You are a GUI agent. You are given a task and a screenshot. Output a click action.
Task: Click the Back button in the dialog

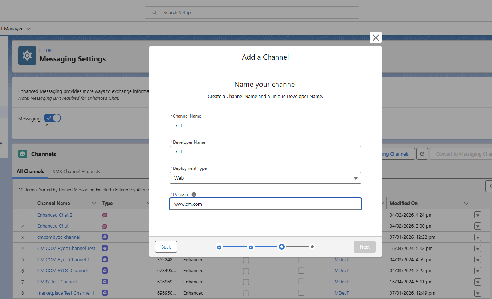(x=166, y=247)
